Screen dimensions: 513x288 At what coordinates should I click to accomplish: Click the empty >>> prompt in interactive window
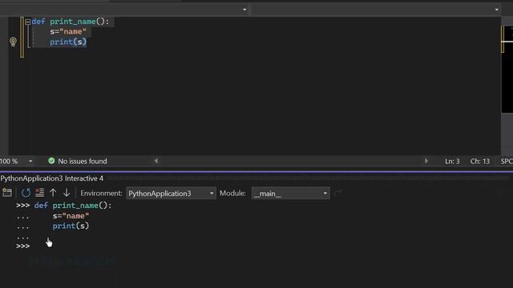click(x=23, y=246)
